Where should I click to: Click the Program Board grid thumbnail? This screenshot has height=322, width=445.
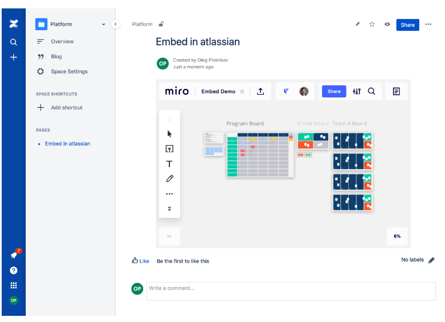pos(261,155)
